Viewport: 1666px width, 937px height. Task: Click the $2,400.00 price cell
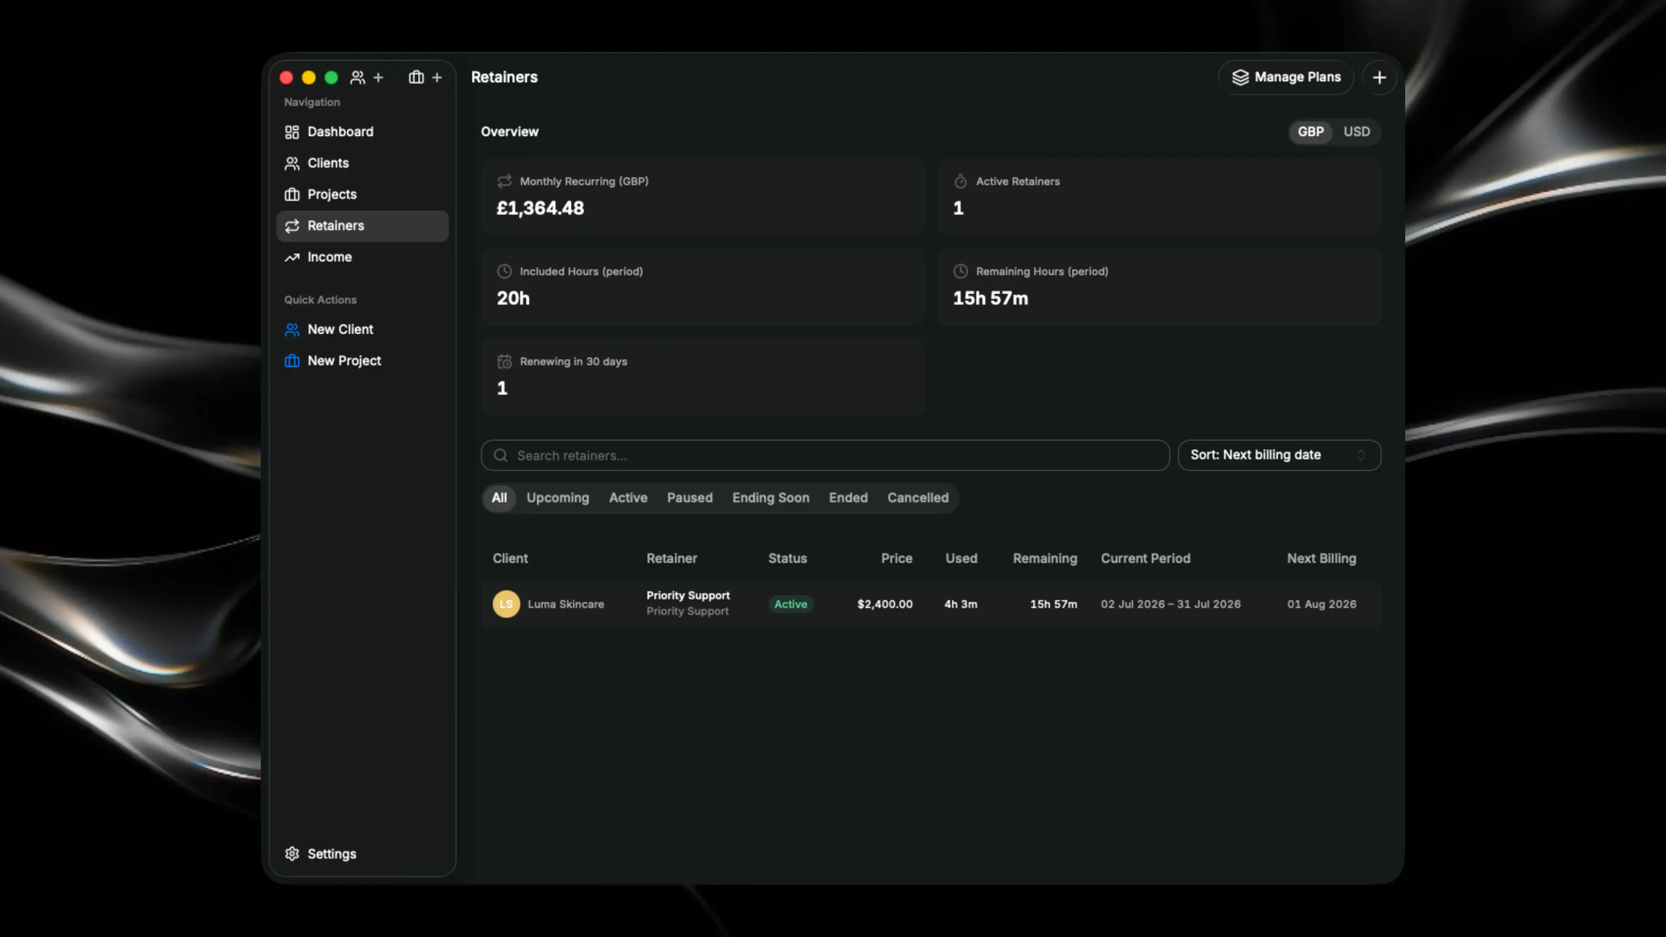(x=885, y=604)
